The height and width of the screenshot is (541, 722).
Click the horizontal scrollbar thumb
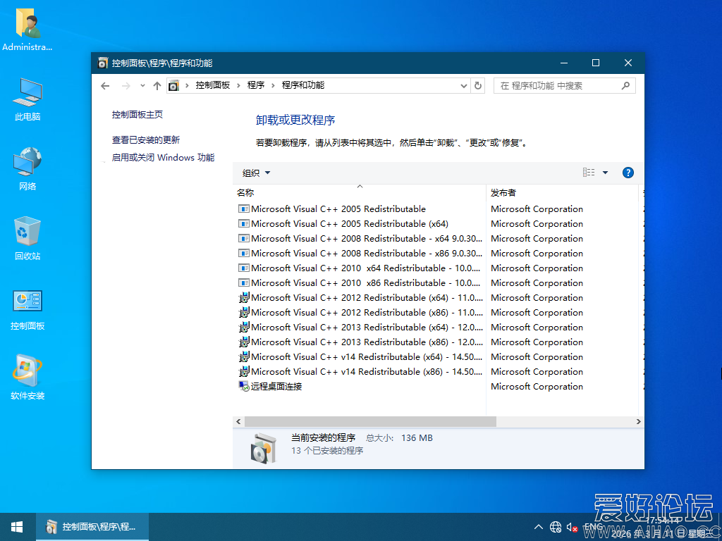pyautogui.click(x=370, y=421)
